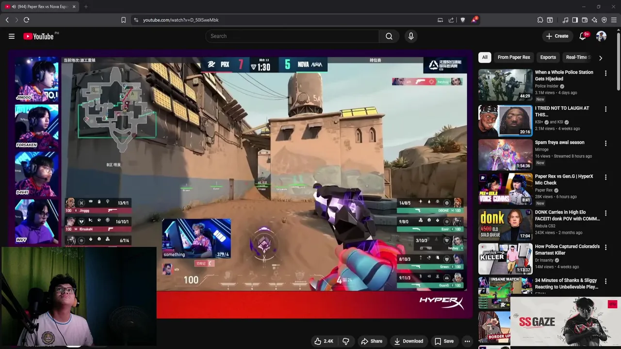Switch to the Paper Rex vs Nova browser tab
This screenshot has width=621, height=349.
click(40, 7)
